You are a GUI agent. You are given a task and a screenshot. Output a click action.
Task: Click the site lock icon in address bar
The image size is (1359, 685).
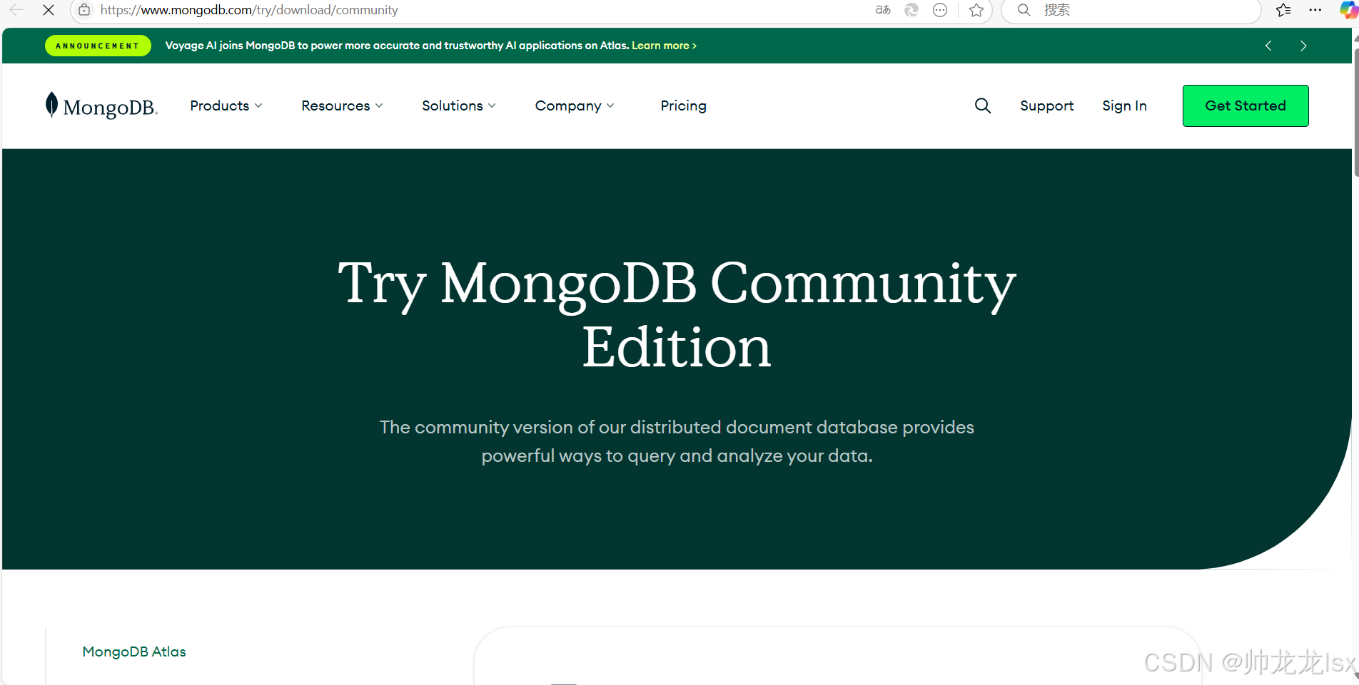(84, 10)
